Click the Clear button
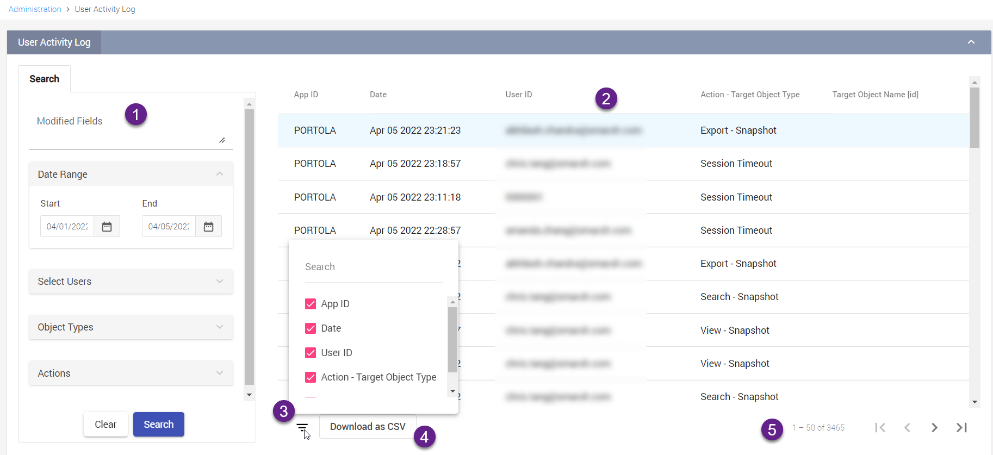The width and height of the screenshot is (993, 455). click(x=105, y=425)
